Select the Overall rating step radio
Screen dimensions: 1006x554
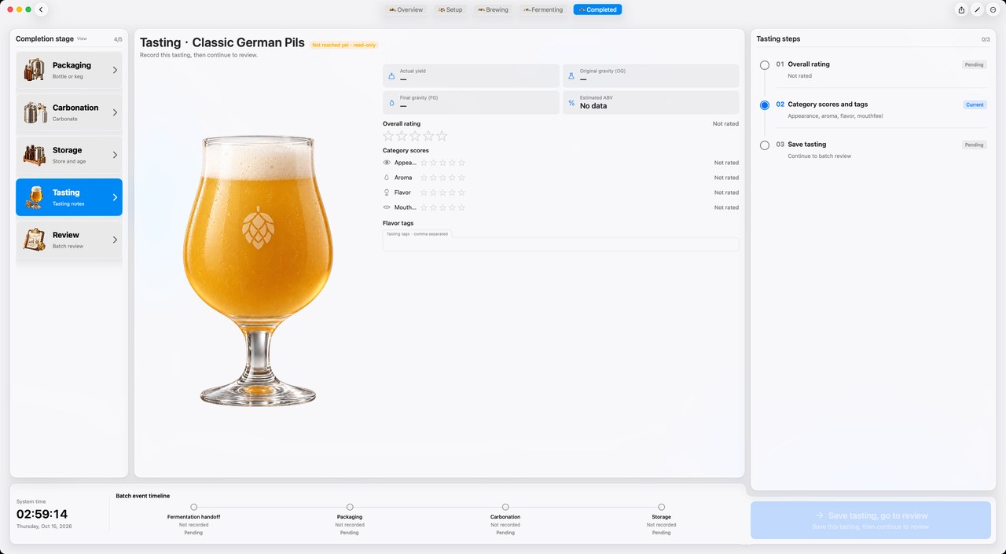(x=765, y=65)
